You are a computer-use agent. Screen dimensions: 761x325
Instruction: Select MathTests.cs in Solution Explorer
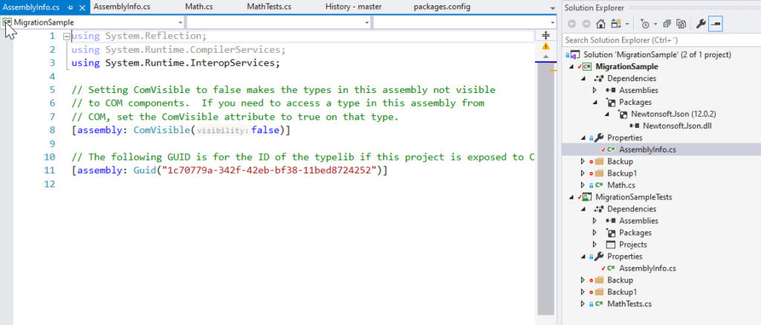[x=629, y=303]
